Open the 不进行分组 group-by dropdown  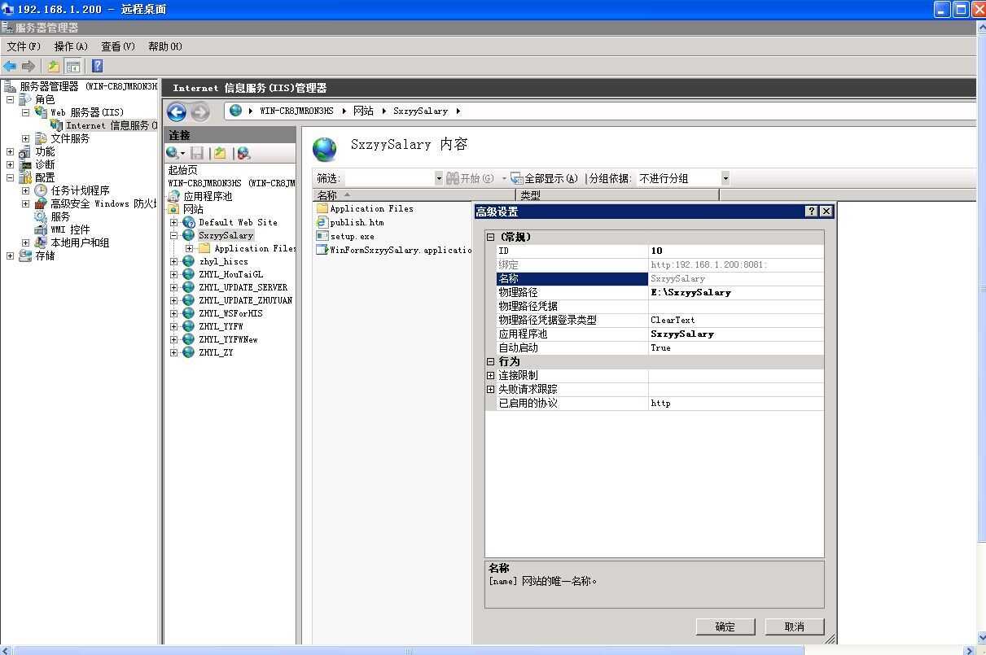[725, 178]
